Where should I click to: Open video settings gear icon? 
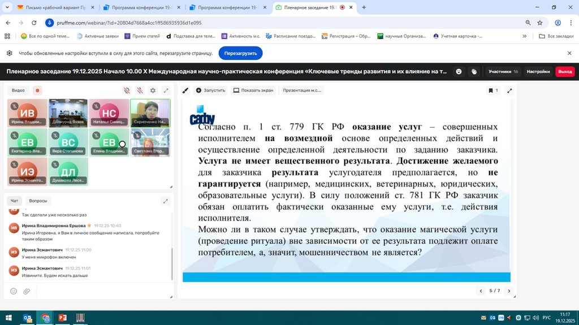click(x=153, y=90)
